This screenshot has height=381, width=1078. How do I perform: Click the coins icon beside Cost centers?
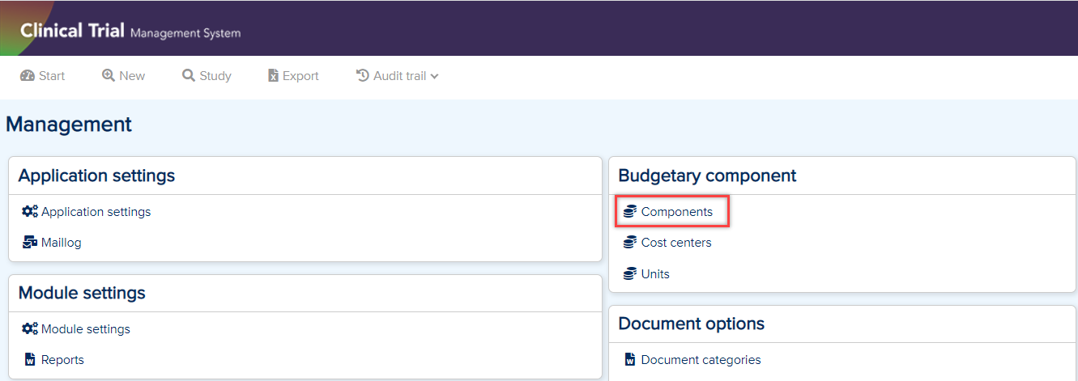[629, 243]
